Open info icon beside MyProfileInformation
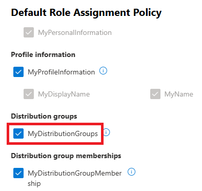Viewport: 202px width, 191px height. coord(103,71)
